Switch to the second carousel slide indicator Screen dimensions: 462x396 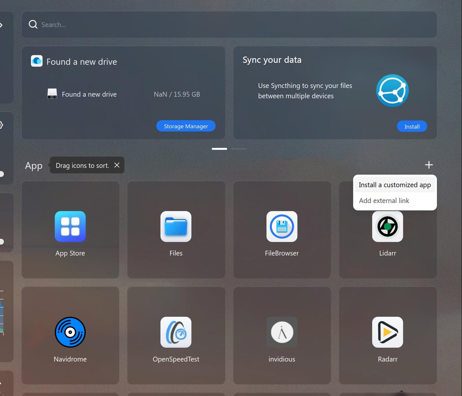pyautogui.click(x=239, y=149)
